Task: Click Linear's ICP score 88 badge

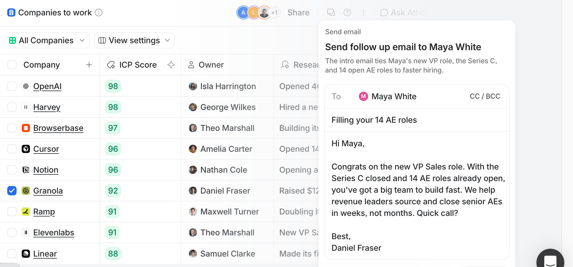Action: (113, 254)
